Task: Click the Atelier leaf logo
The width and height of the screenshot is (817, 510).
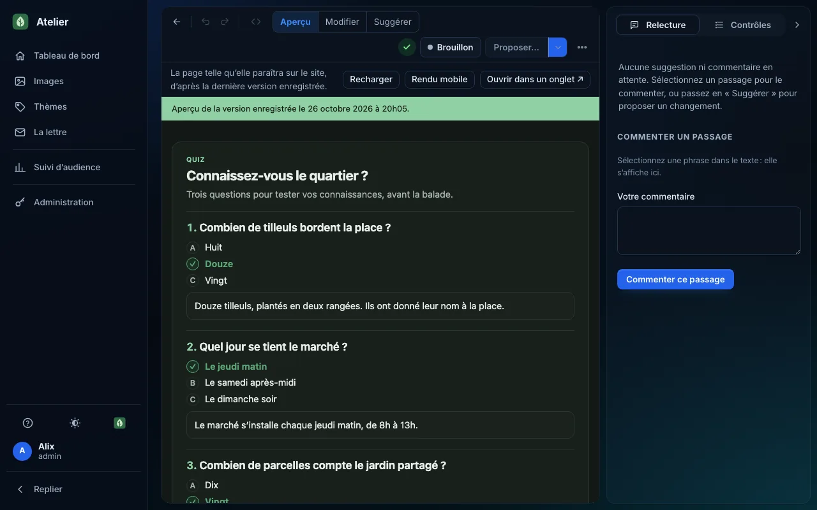Action: [20, 22]
